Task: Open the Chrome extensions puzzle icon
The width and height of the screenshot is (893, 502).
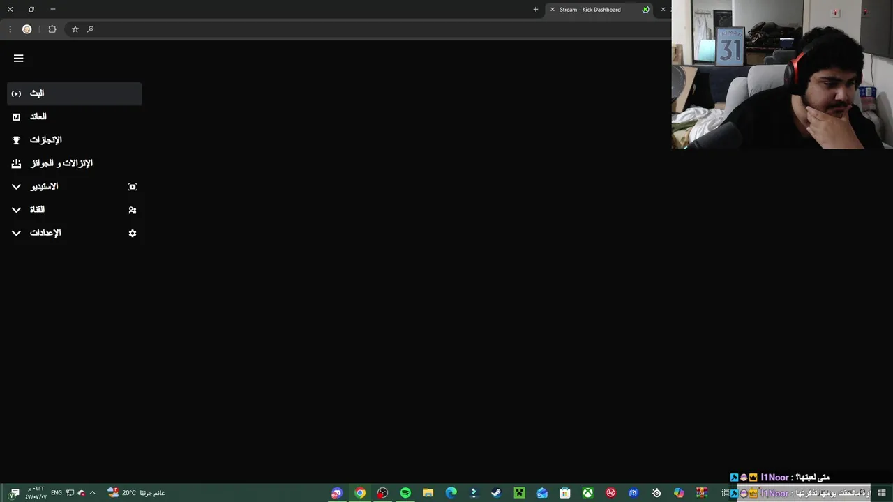Action: (52, 29)
